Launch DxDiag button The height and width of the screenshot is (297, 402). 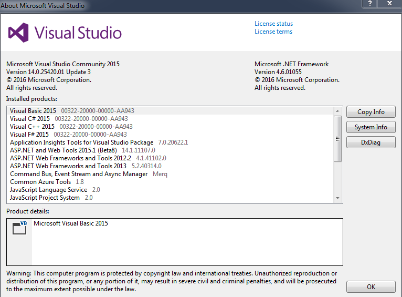click(371, 142)
